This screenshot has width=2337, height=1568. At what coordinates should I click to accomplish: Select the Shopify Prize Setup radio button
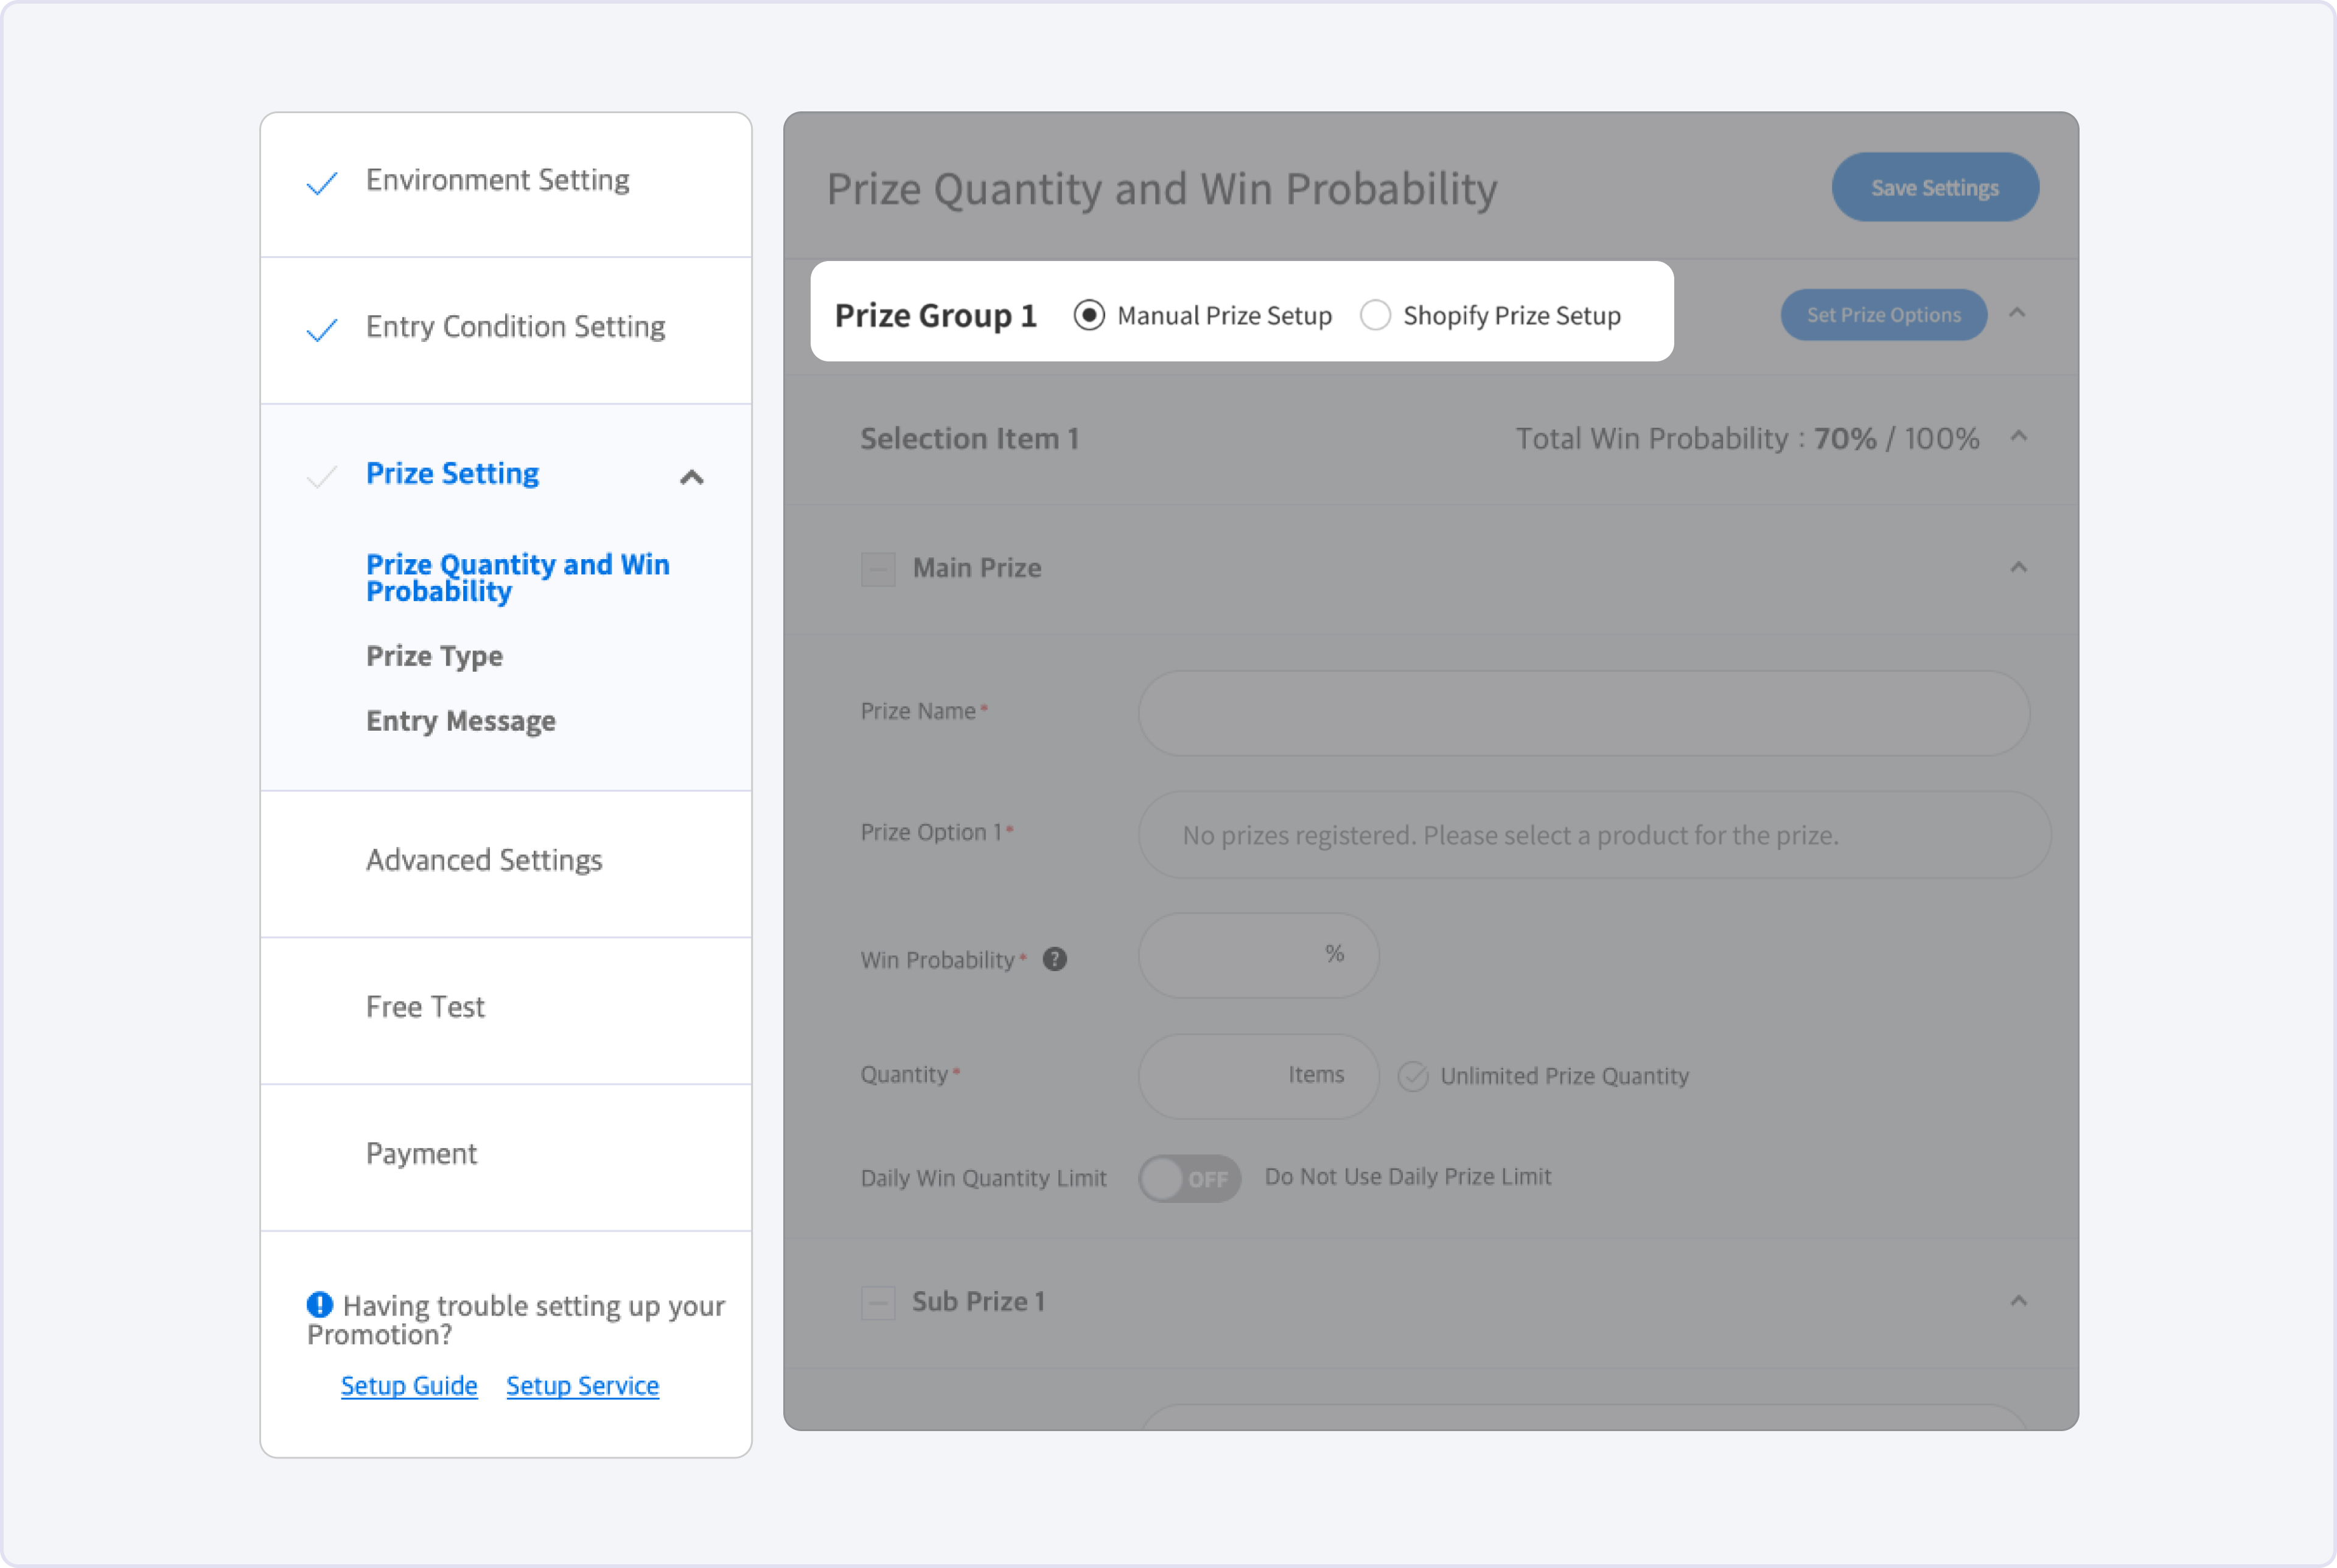1375,315
